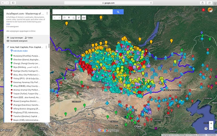This screenshot has width=217, height=136.
Task: Show the Safari sidebar
Action: coord(13,3)
